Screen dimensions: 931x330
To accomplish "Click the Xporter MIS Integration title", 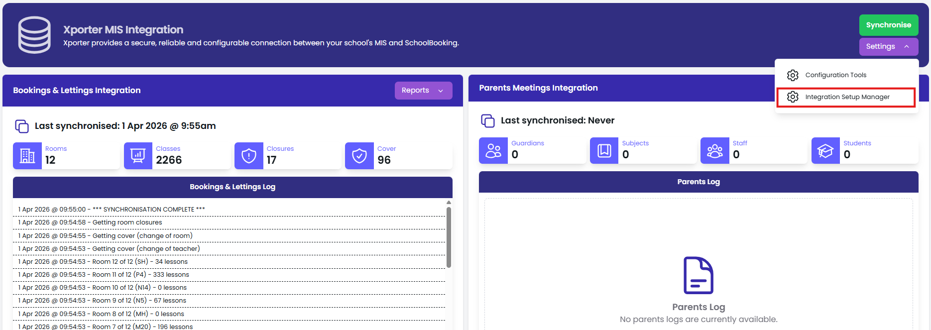I will pyautogui.click(x=123, y=30).
